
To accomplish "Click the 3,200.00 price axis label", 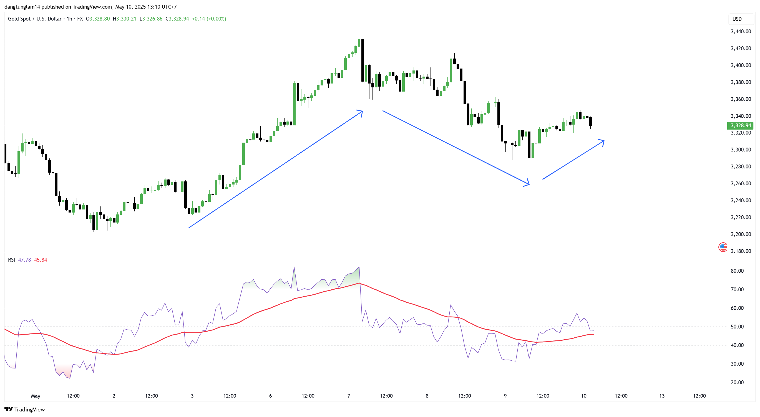I will point(741,234).
